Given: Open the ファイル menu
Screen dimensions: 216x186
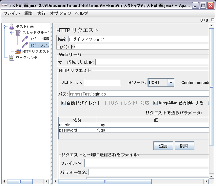Looking at the screenshot, I should click(11, 13).
